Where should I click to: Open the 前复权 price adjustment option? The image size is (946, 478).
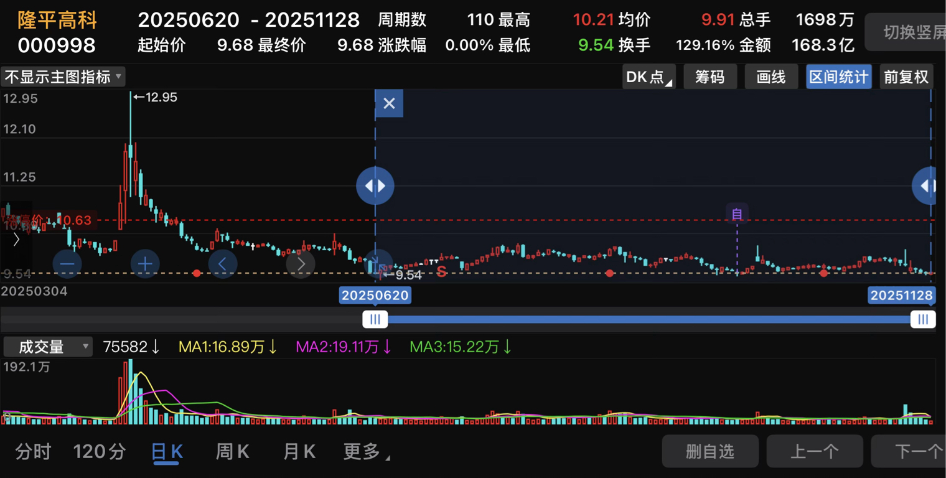tap(906, 77)
